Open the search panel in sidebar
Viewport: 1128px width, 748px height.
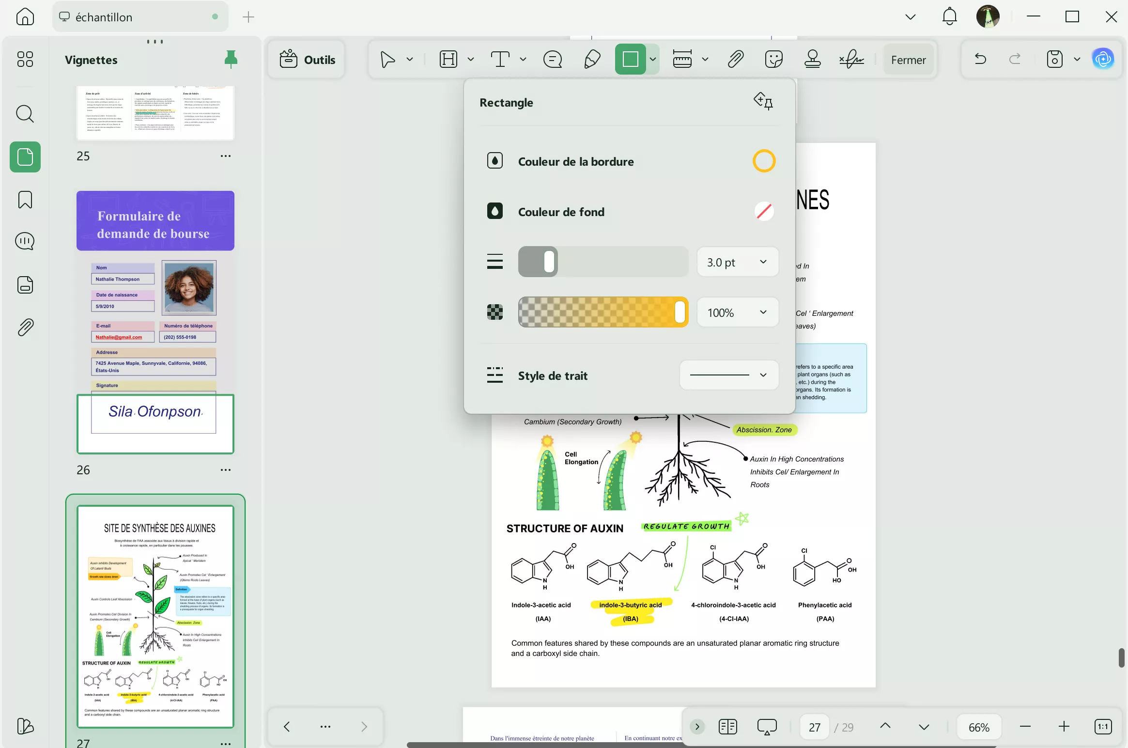(25, 114)
